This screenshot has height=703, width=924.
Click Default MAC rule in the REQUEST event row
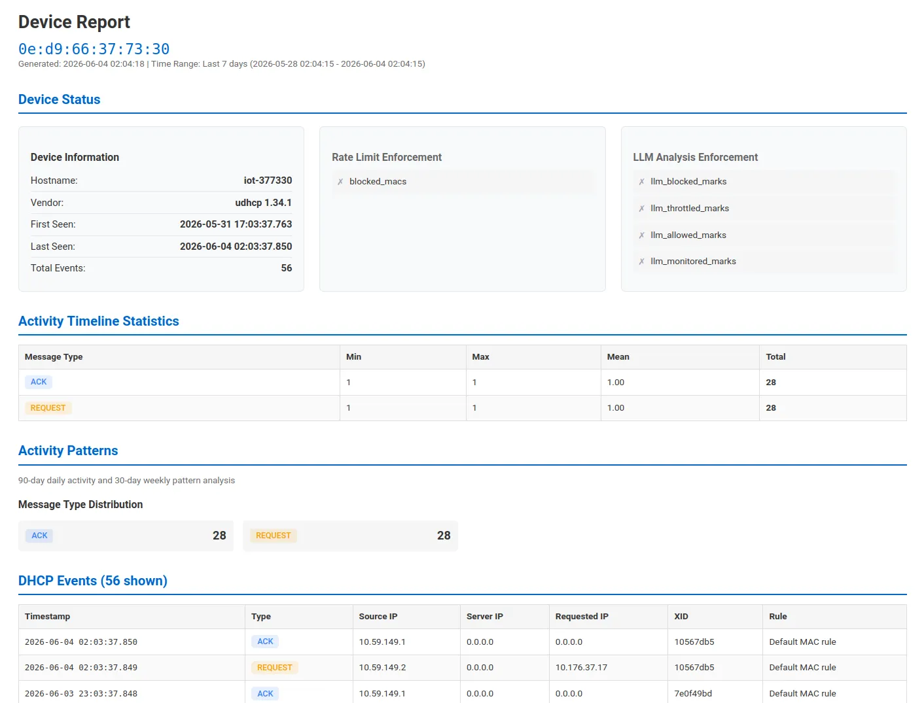802,668
